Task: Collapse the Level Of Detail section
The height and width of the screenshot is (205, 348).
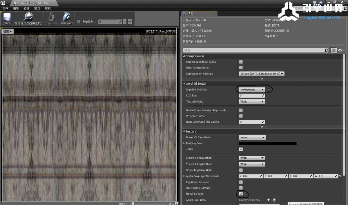Action: (x=184, y=83)
